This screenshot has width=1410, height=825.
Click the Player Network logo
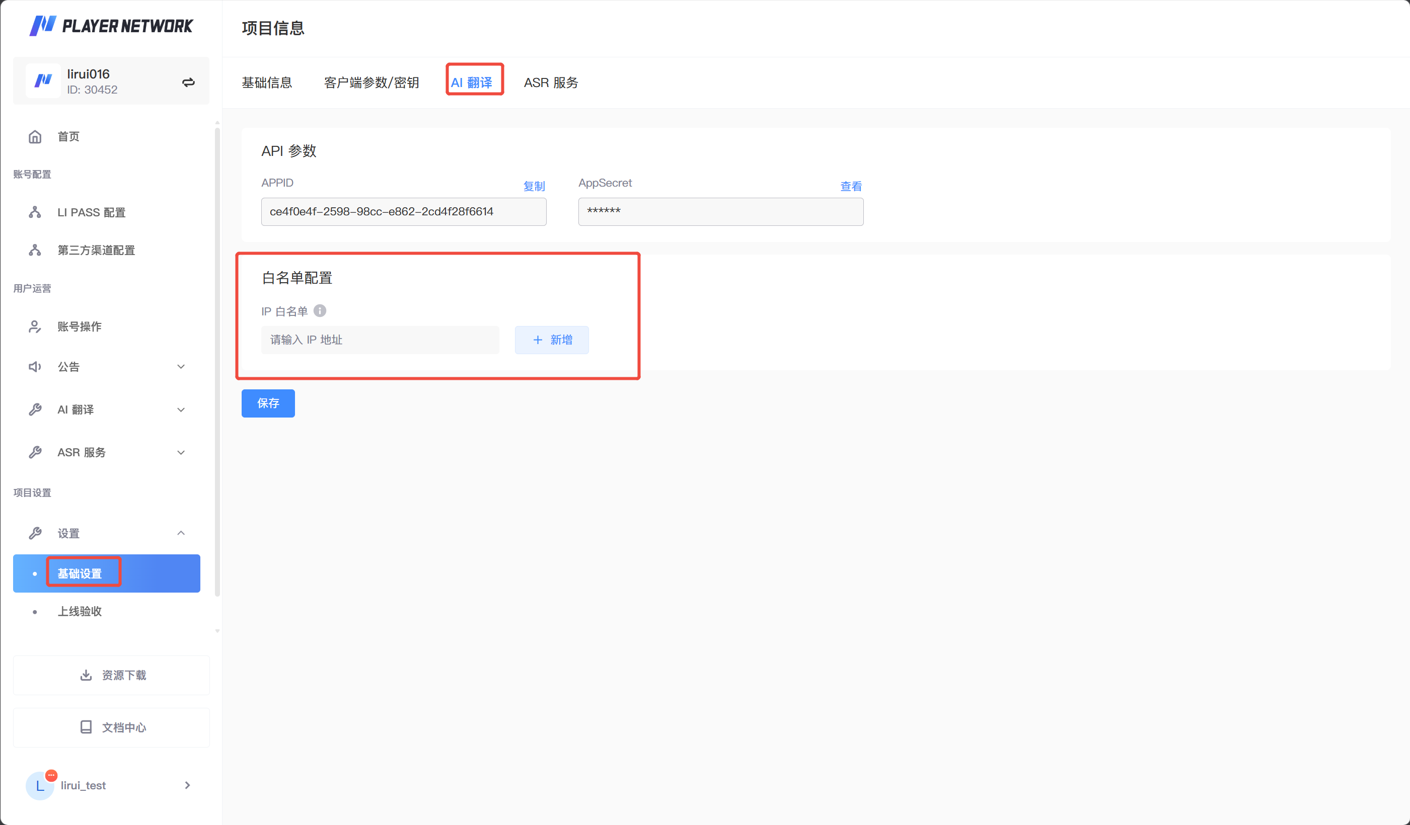tap(111, 26)
